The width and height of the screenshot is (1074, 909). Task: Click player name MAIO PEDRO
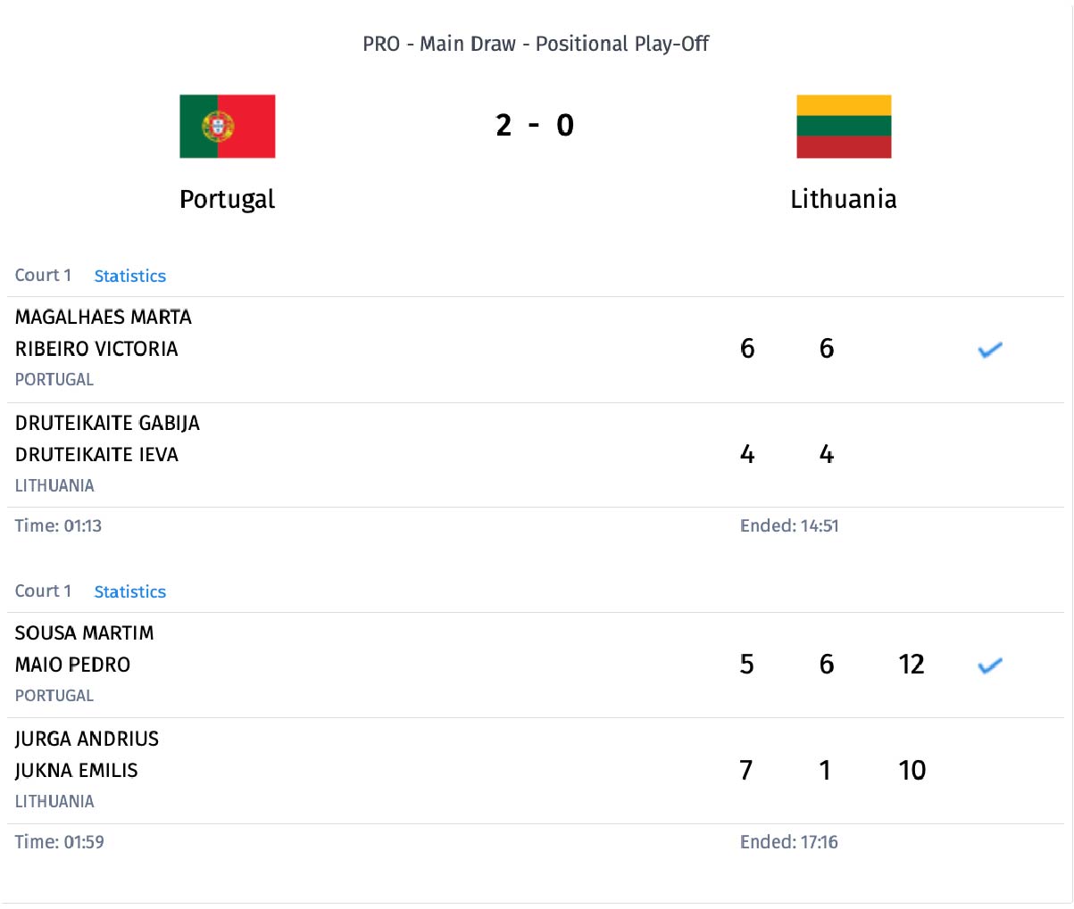coord(72,665)
